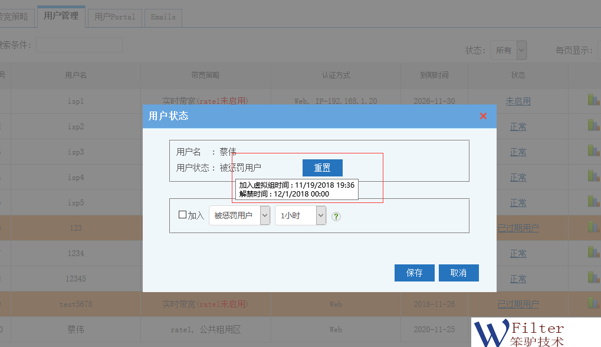The image size is (601, 347).
Task: Open the Emails tab
Action: click(x=163, y=17)
